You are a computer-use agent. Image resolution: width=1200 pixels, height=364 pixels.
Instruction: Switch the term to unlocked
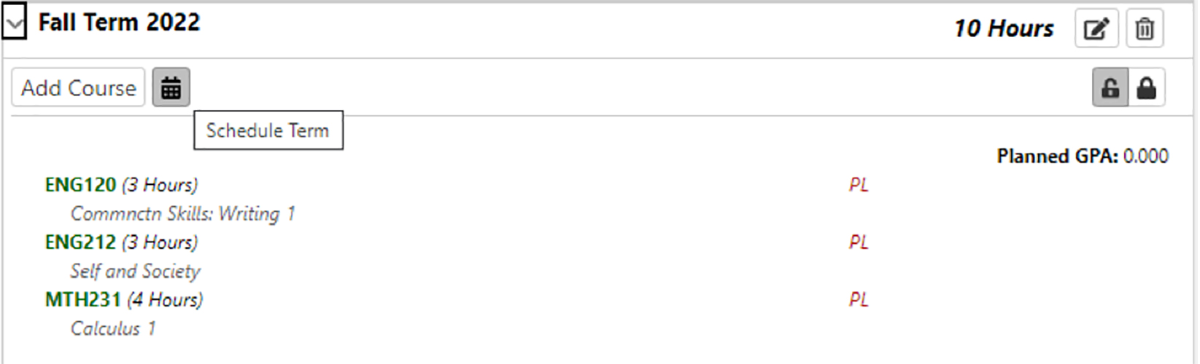point(1110,88)
